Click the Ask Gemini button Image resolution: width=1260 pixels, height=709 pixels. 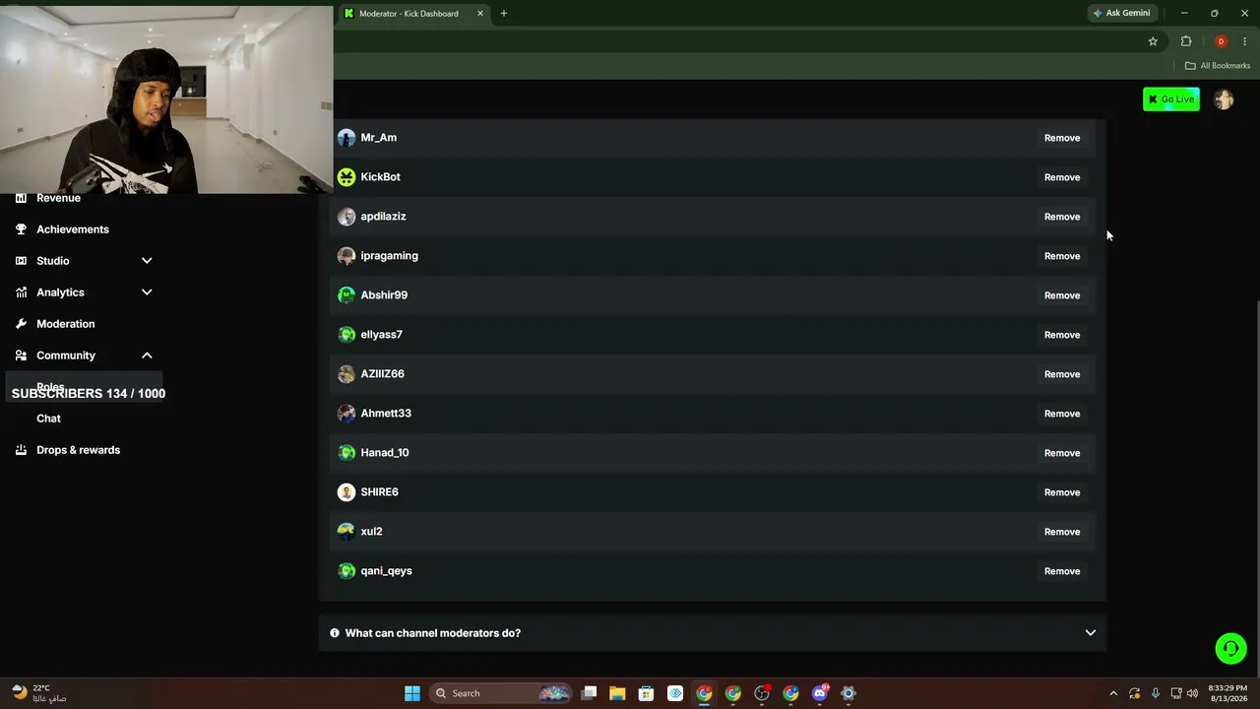click(x=1121, y=14)
